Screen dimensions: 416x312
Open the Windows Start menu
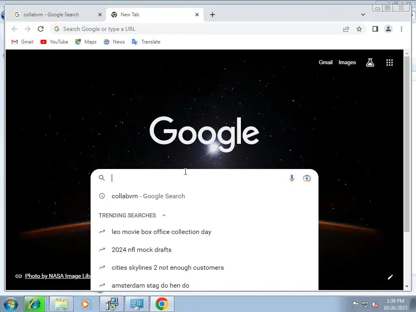[10, 304]
